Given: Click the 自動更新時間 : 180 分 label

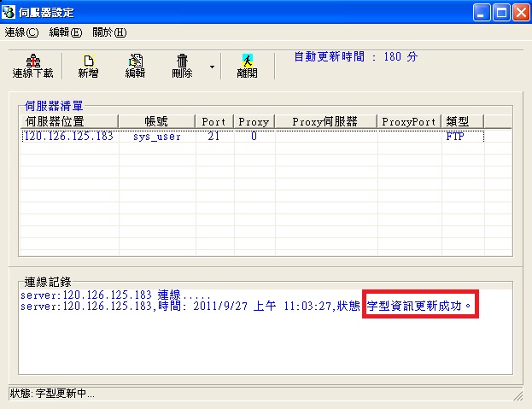Looking at the screenshot, I should [355, 56].
